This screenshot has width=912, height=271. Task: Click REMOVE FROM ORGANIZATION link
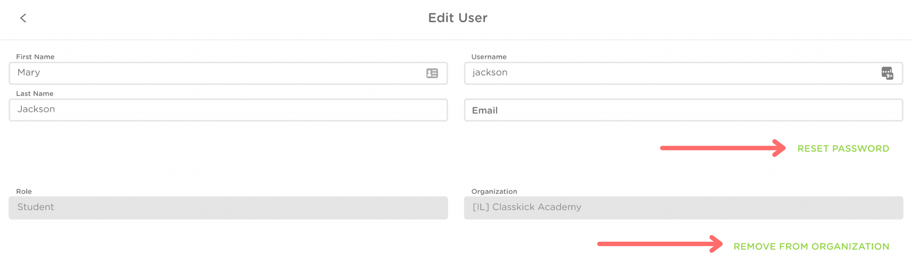tap(811, 247)
